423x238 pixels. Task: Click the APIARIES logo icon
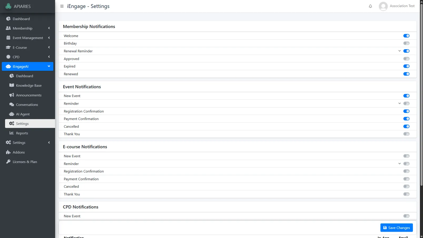8,6
